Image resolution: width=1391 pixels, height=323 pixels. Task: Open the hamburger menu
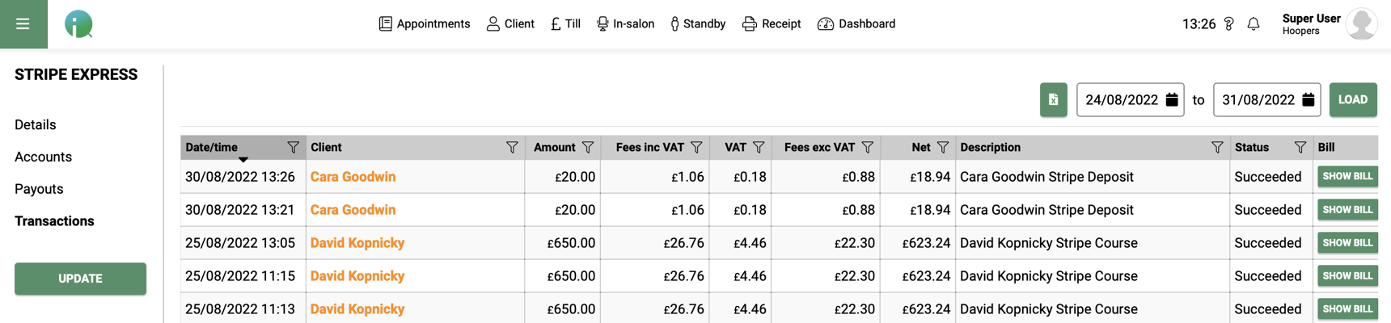pyautogui.click(x=23, y=24)
